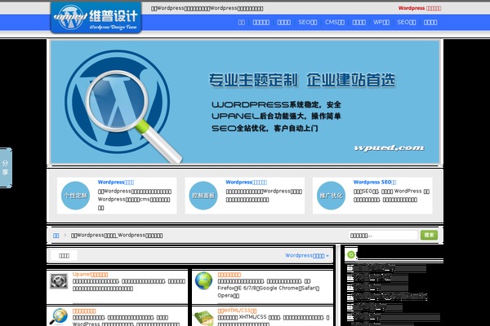Click the 控制面板 circle icon
The height and width of the screenshot is (326, 490).
203,196
